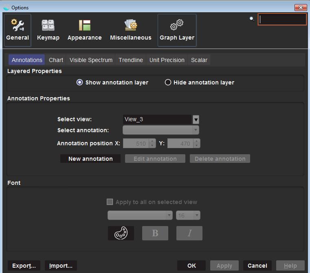Click the New annotation button
Image resolution: width=310 pixels, height=273 pixels.
pyautogui.click(x=90, y=159)
